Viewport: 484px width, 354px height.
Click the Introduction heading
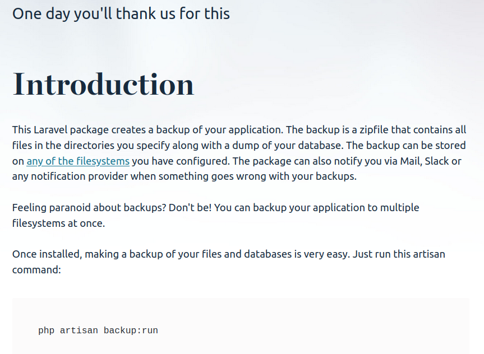(x=103, y=84)
